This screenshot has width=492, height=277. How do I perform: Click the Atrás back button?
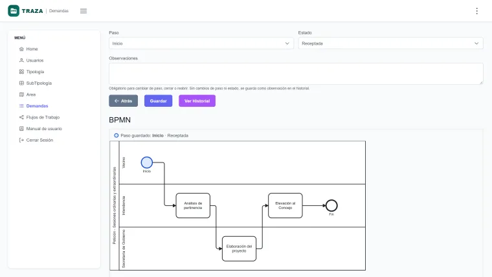click(x=123, y=101)
